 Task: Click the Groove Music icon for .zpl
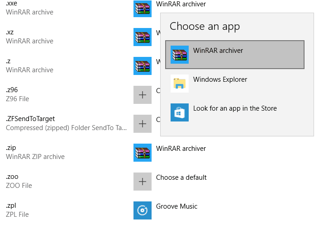[x=143, y=210]
